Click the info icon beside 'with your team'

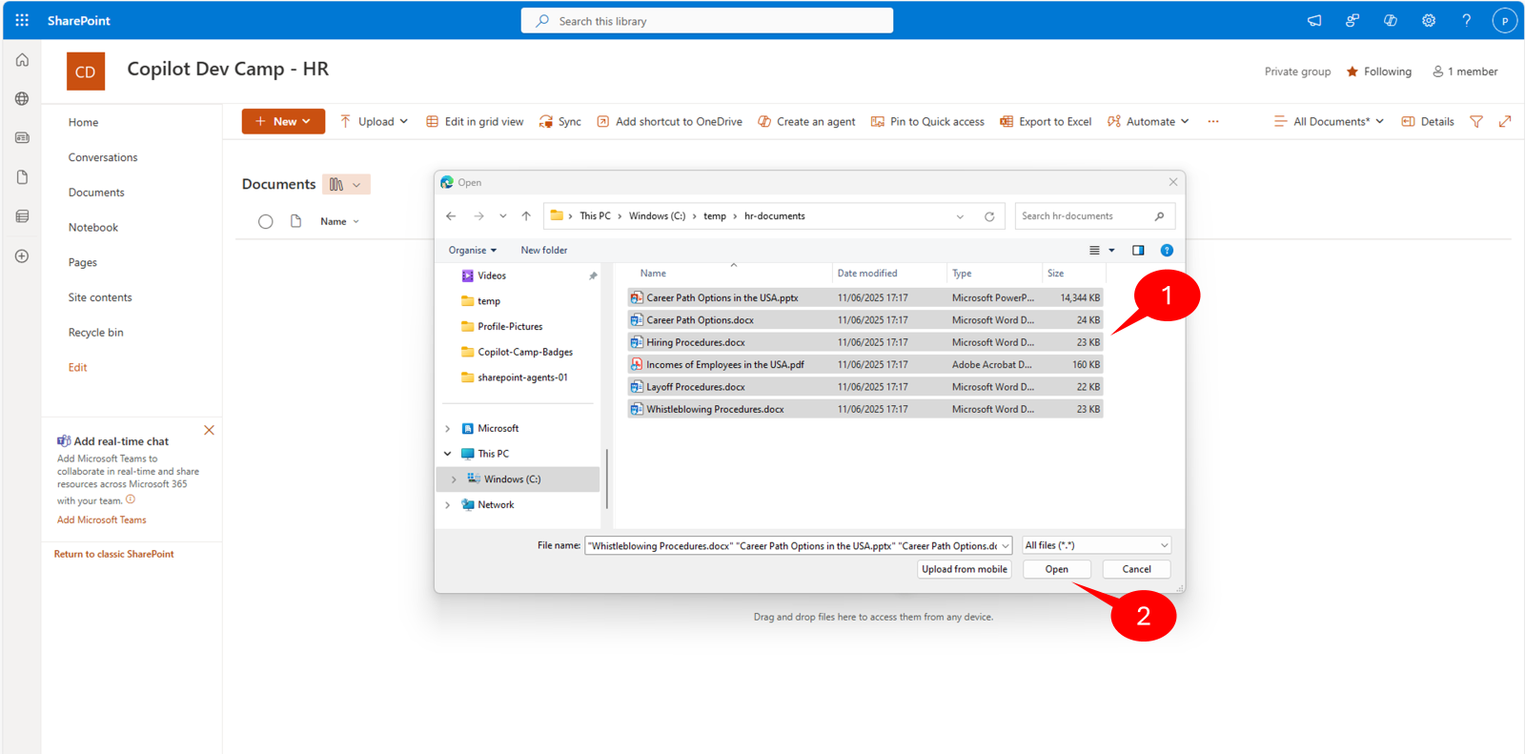(x=131, y=499)
